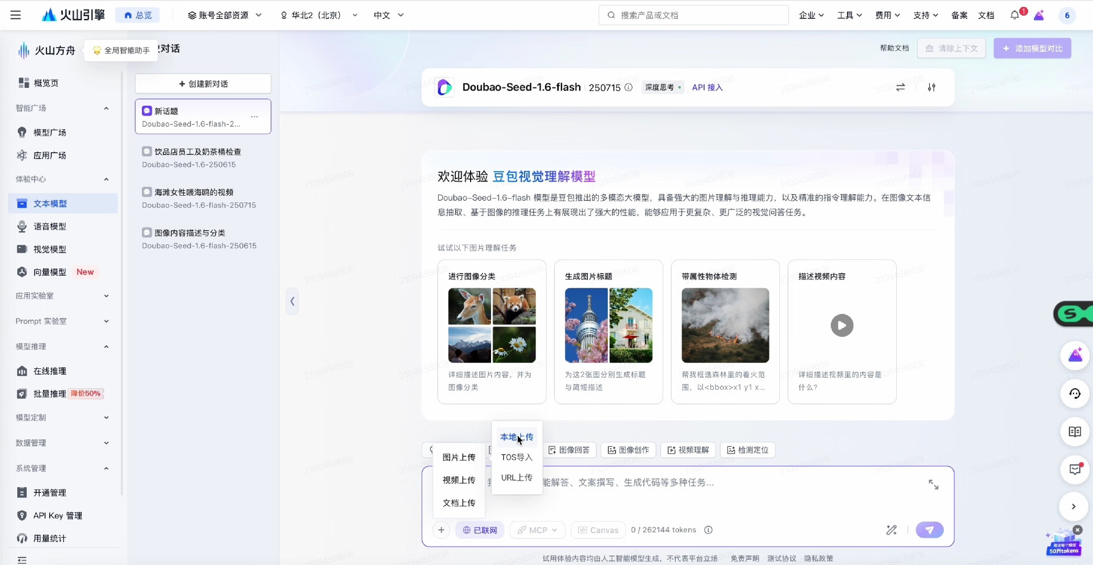Click the magic wand prompt optimize icon
This screenshot has width=1093, height=565.
[891, 530]
